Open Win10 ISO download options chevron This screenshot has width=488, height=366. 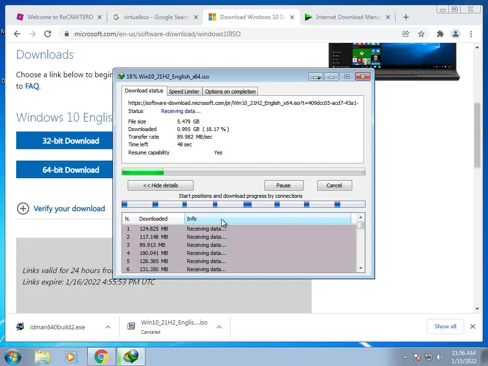[x=219, y=327]
